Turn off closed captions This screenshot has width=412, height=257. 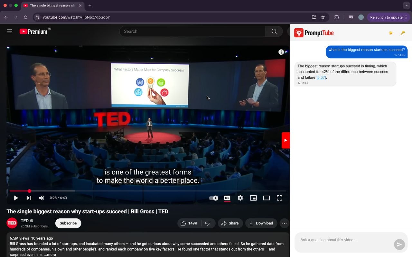tap(227, 198)
